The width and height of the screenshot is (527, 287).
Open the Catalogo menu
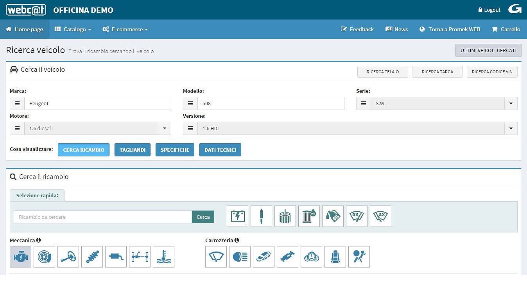73,29
